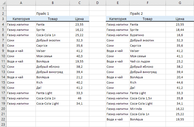This screenshot has height=127, width=194.
Task: Select 'Coca-Cola 1л' in column F
Action: tap(147, 114)
